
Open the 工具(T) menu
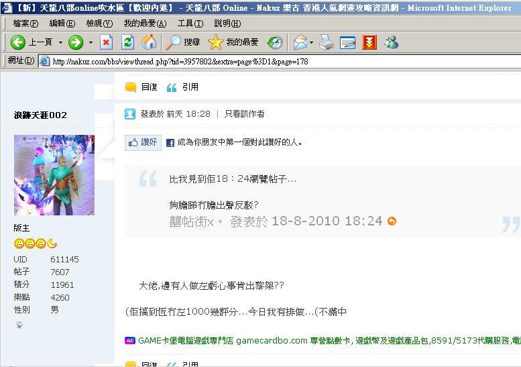(190, 23)
